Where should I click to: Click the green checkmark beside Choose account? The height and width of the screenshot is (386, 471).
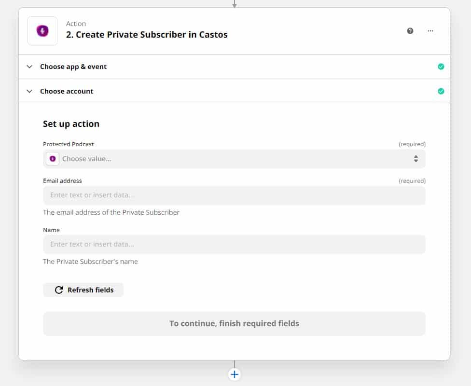pos(441,91)
